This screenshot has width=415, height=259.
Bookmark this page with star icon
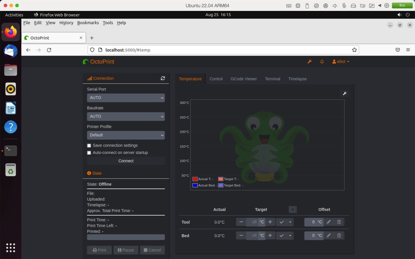(354, 50)
